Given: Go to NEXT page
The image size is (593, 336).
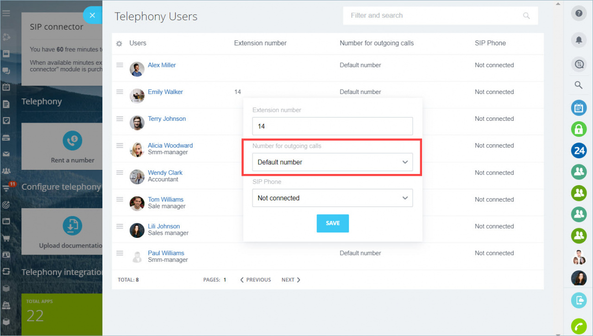Looking at the screenshot, I should coord(291,280).
